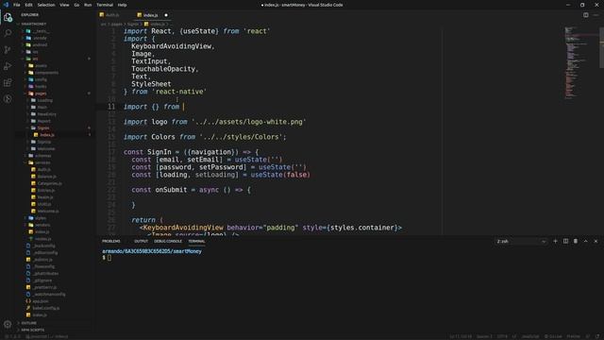Expand the components folder
Screen dimensions: 604x340
tap(46, 73)
